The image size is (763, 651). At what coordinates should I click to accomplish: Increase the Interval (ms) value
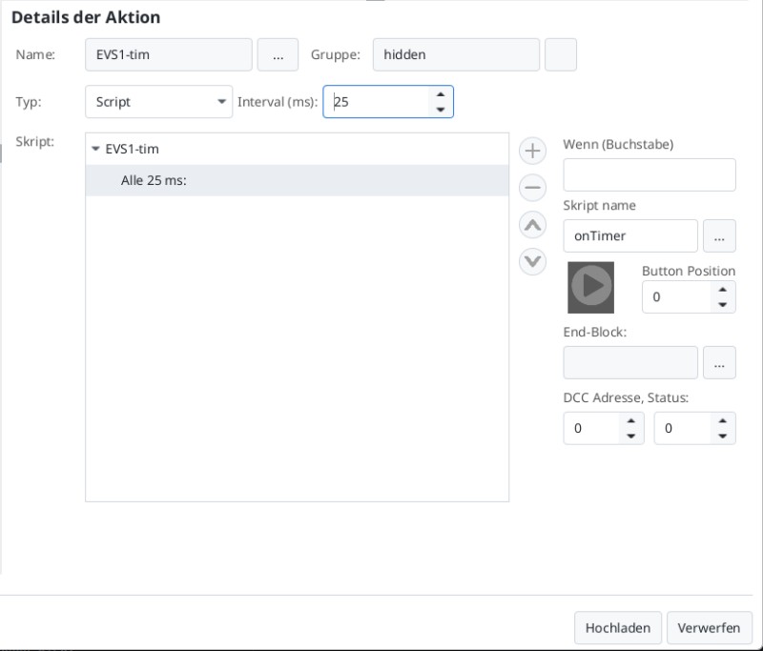coord(441,94)
